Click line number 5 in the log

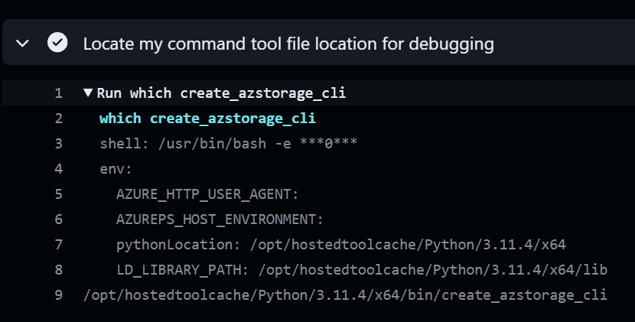[x=58, y=194]
